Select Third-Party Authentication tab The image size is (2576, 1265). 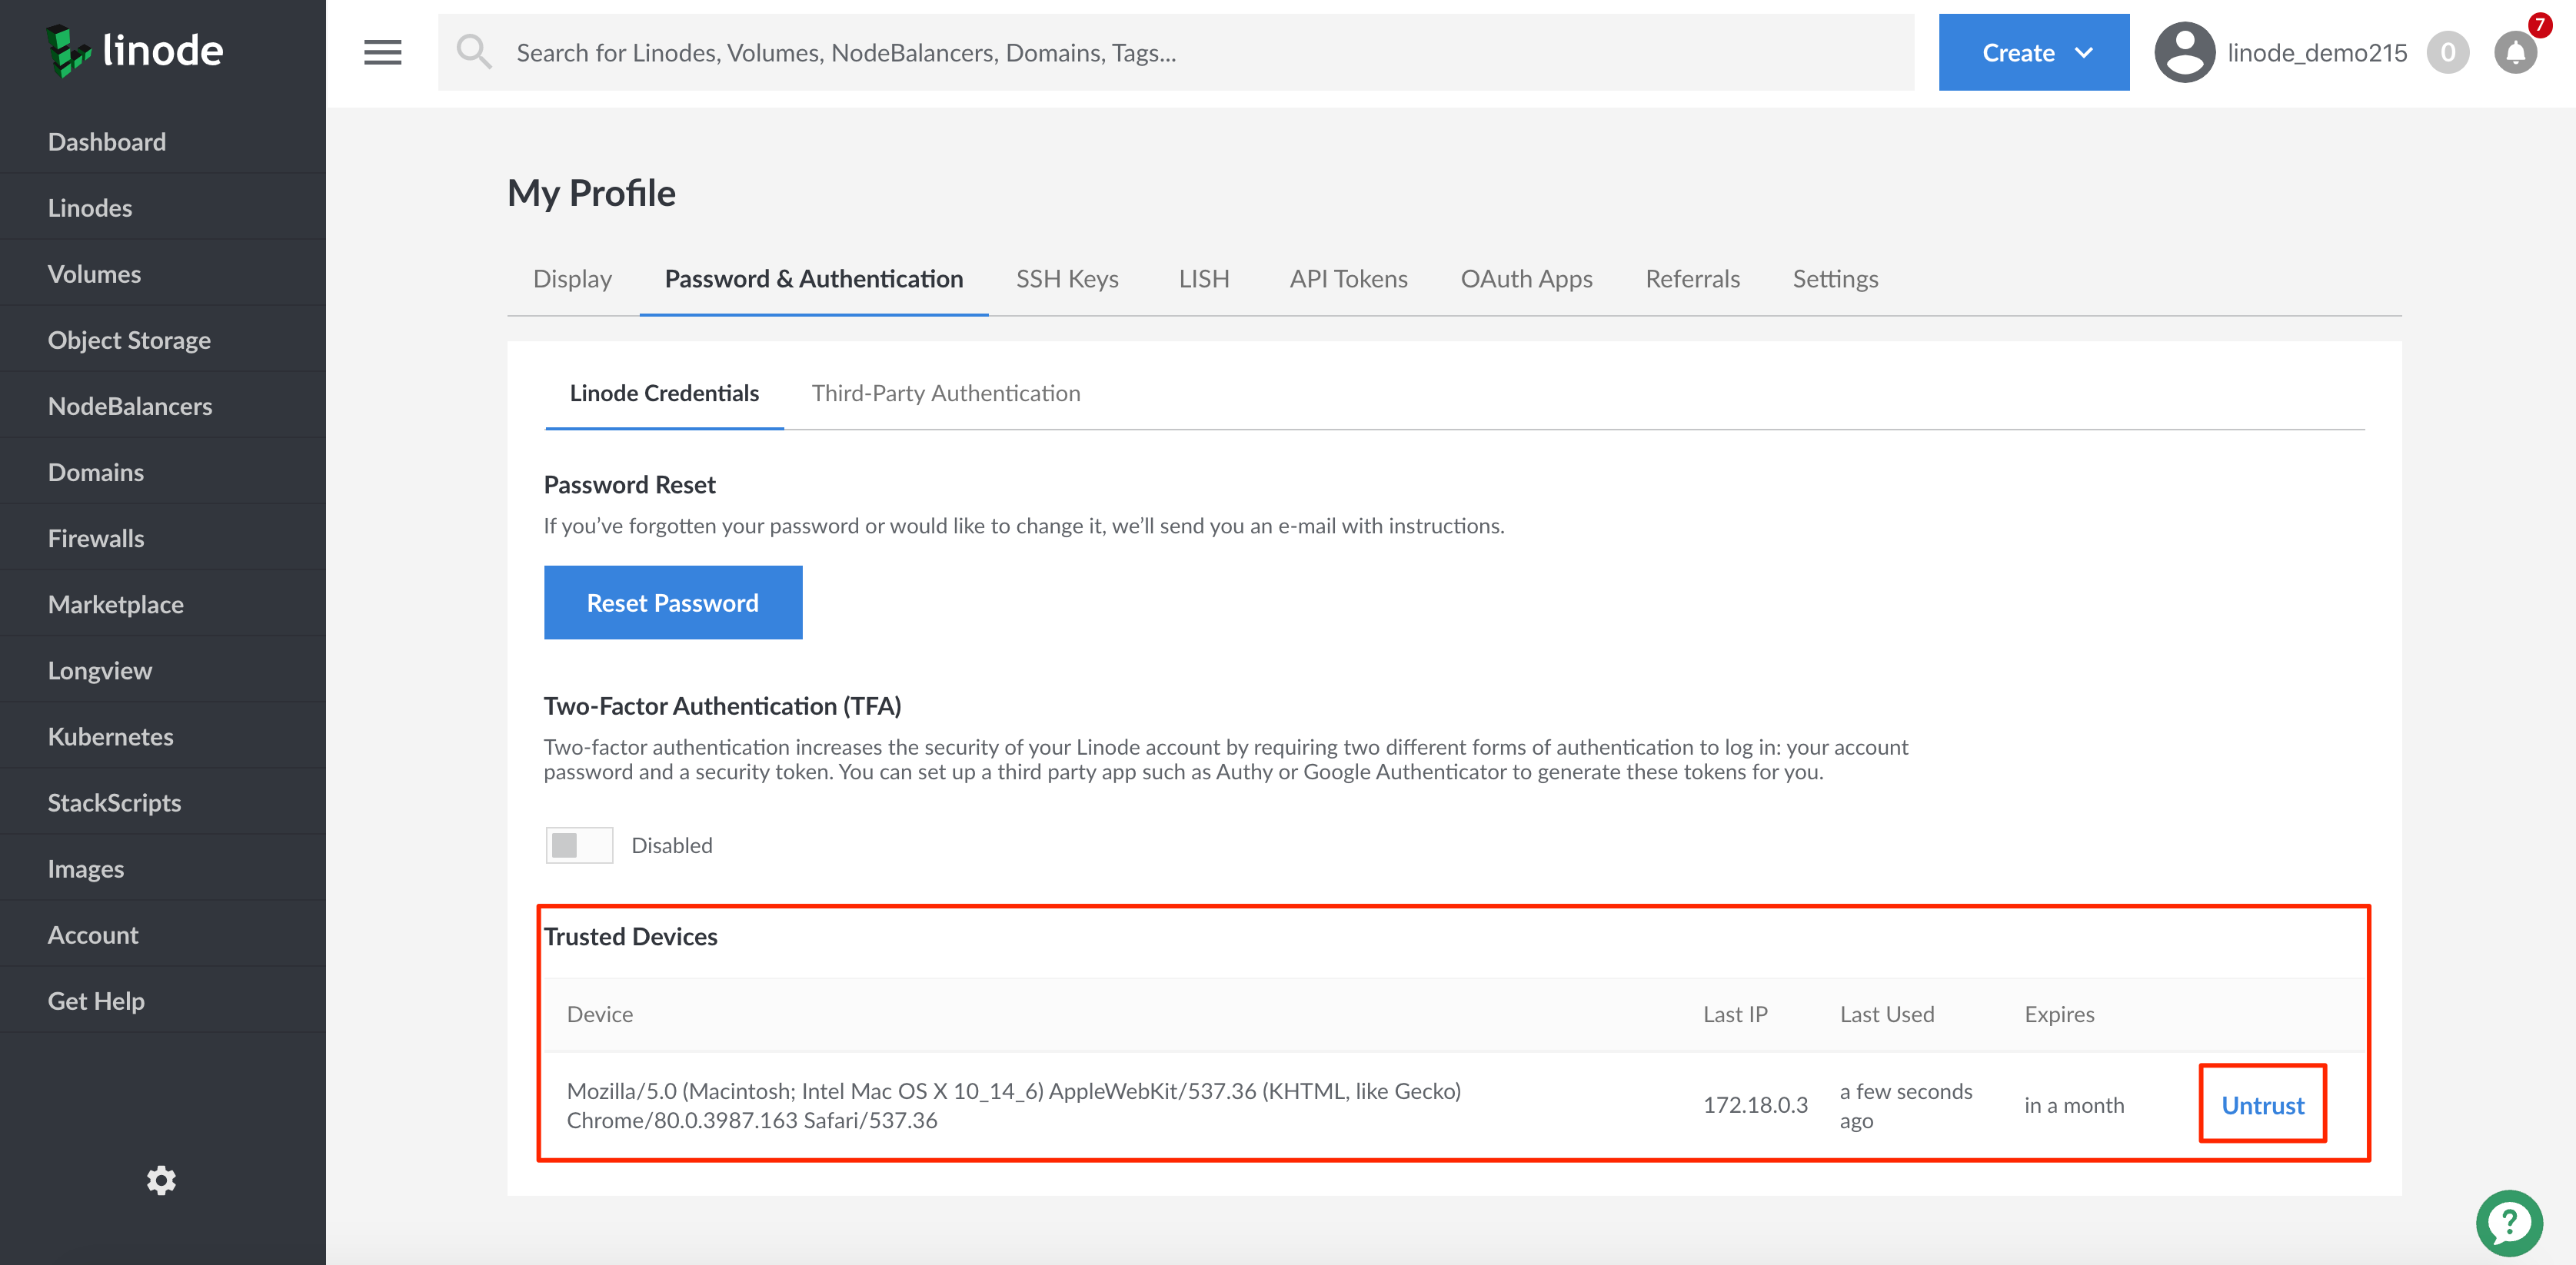[945, 393]
